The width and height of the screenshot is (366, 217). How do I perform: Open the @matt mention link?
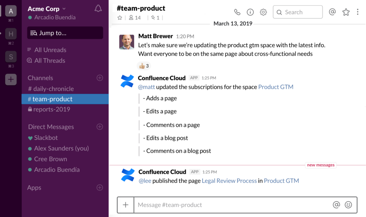(x=146, y=87)
